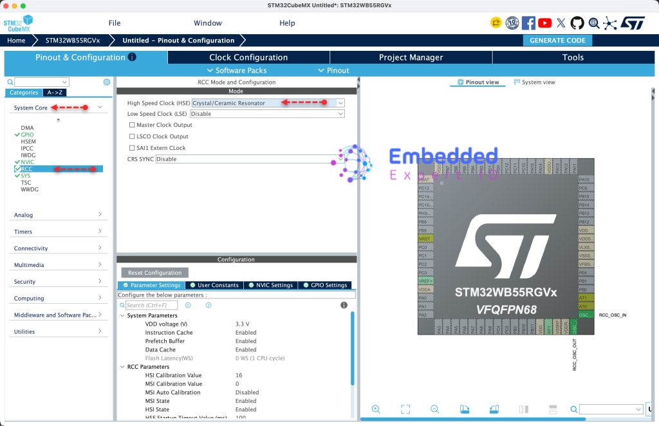Open the Help menu
Screen dimensions: 659x426
(287, 23)
